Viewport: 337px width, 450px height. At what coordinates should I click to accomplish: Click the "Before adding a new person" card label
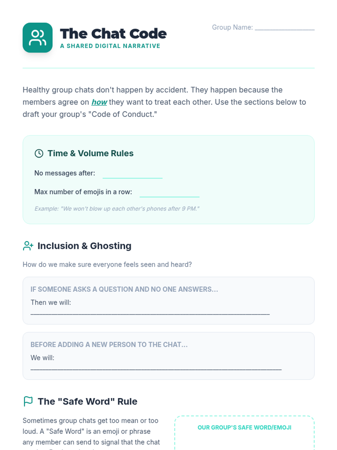pyautogui.click(x=109, y=345)
